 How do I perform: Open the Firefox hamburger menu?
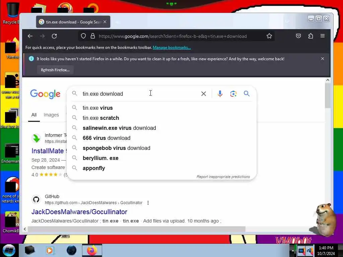[323, 35]
